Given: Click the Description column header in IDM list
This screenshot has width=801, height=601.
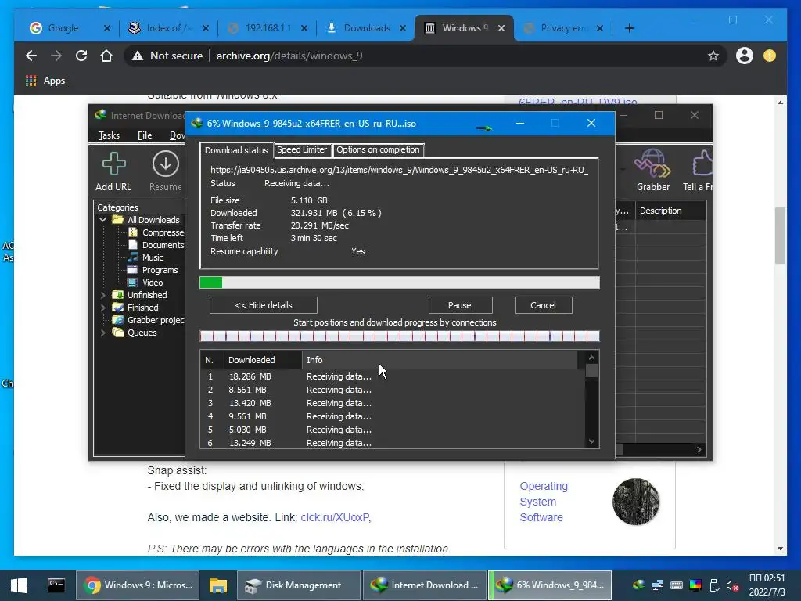Looking at the screenshot, I should pos(670,211).
